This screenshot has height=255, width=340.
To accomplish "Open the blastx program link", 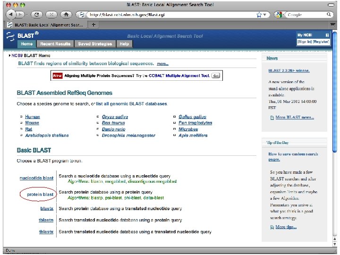I will point(47,209).
